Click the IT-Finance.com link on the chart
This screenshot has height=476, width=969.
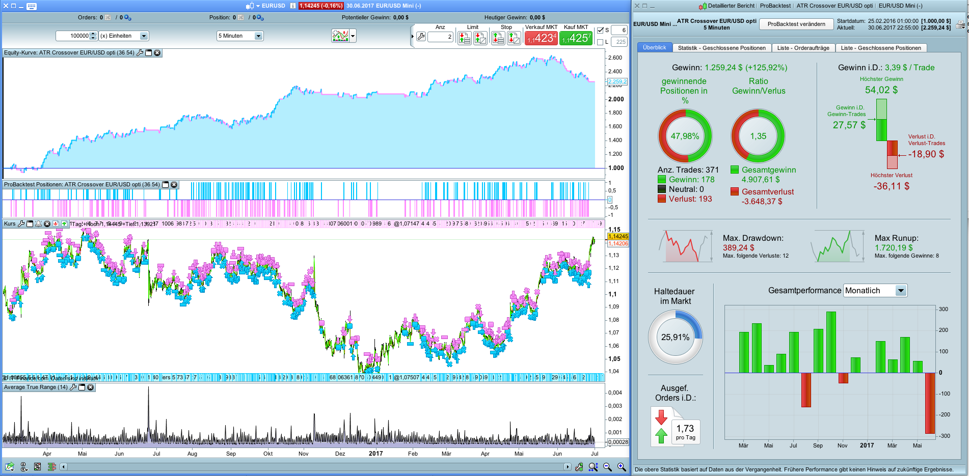26,378
